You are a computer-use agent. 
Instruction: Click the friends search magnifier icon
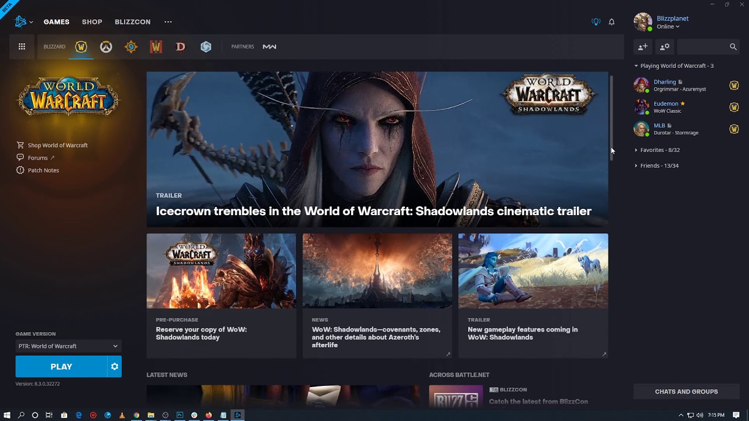click(x=733, y=47)
